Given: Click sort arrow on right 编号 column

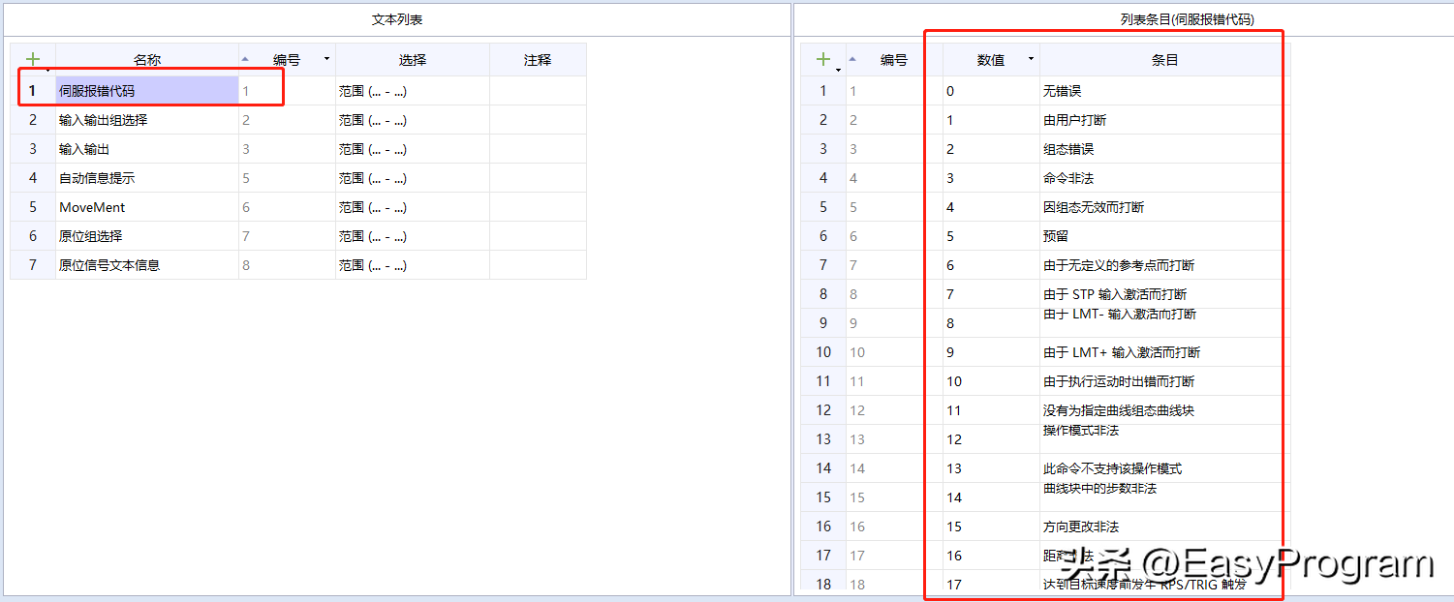Looking at the screenshot, I should 853,59.
